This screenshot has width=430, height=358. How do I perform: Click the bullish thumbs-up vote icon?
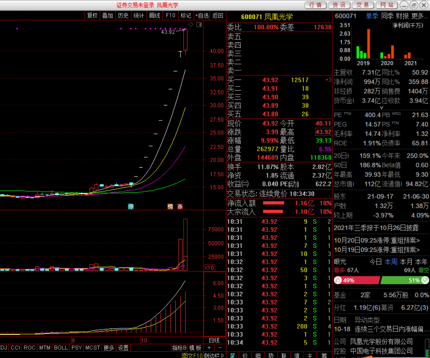click(337, 280)
